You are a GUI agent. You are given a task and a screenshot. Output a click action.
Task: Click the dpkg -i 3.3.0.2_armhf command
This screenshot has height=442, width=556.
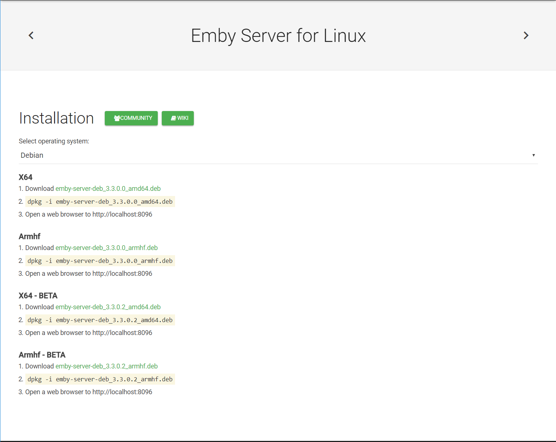(x=100, y=379)
